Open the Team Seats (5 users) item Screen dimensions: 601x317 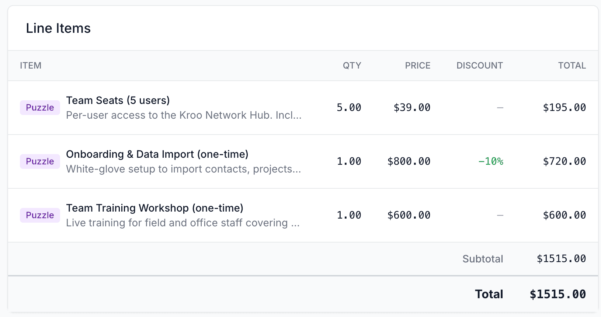pos(118,100)
